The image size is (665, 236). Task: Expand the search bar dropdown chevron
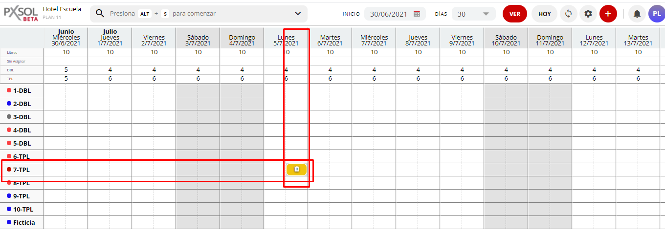(x=298, y=14)
